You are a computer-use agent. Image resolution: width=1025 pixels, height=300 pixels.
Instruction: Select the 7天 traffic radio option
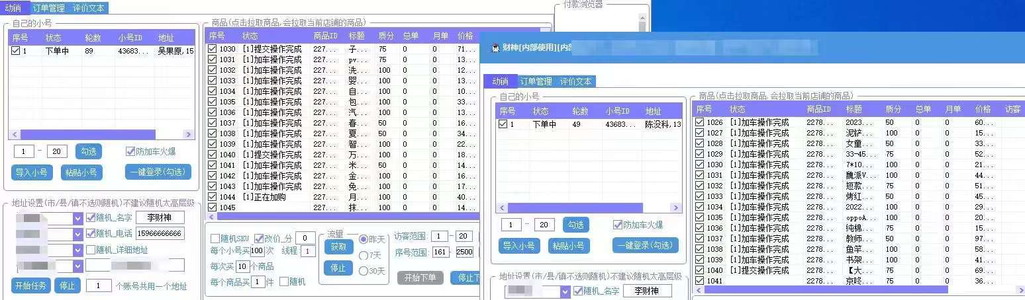coord(363,255)
